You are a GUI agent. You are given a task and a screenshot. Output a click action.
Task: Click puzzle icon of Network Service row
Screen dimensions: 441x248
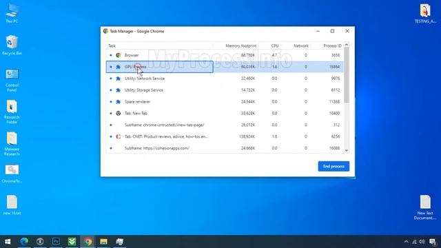(119, 79)
